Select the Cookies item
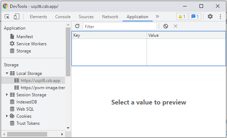This screenshot has width=227, height=138. pos(24,116)
